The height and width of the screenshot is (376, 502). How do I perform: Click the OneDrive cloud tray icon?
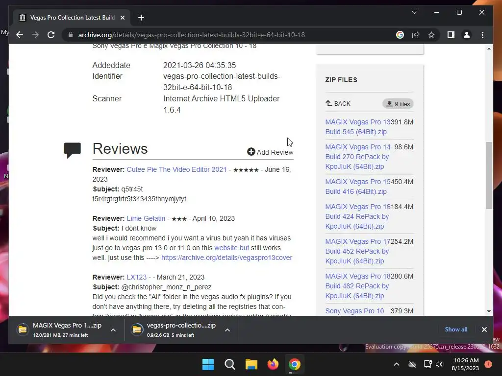pos(412,364)
